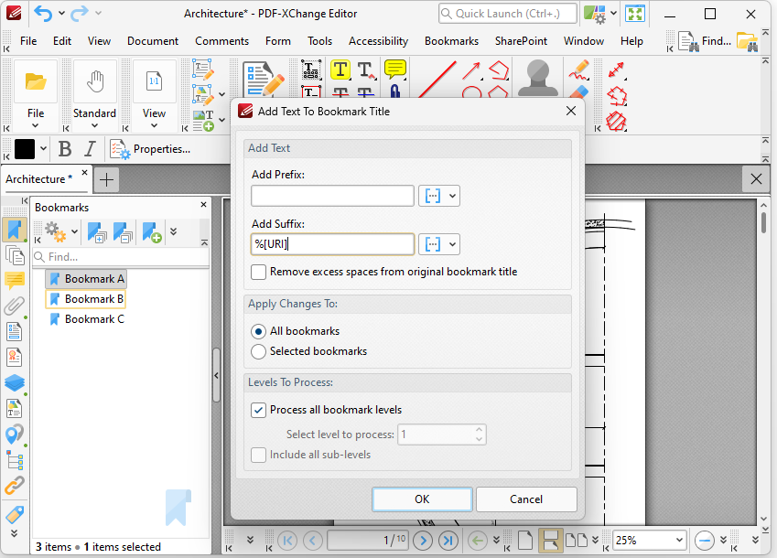The image size is (777, 558).
Task: Click the Undo arrow in title bar
Action: [x=43, y=14]
